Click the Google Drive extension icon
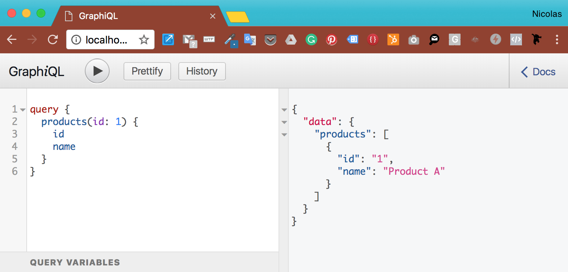This screenshot has height=272, width=568. click(291, 39)
